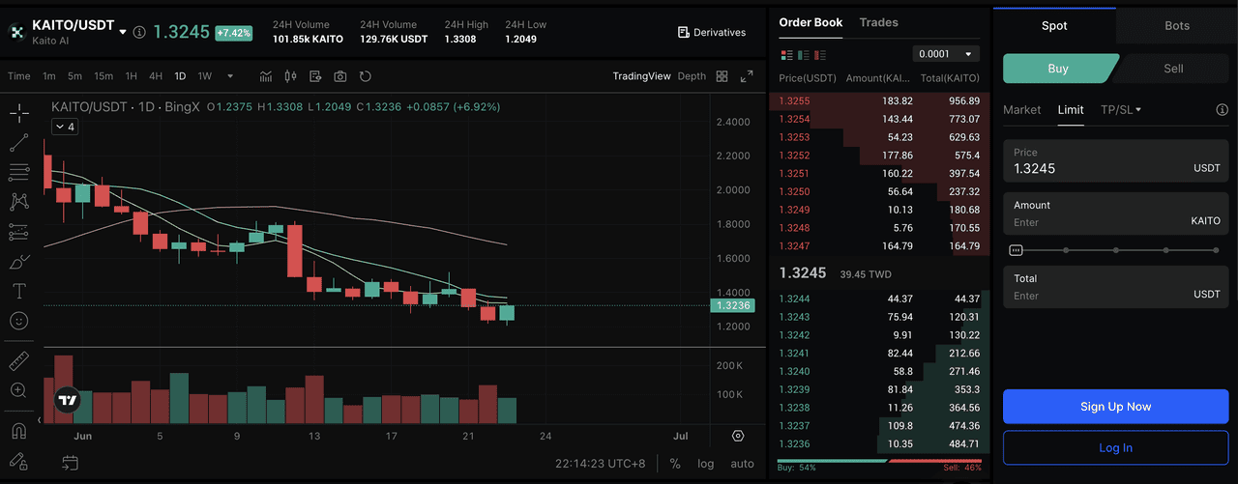Viewport: 1238px width, 484px height.
Task: Open the chart layout grid icon
Action: (722, 76)
